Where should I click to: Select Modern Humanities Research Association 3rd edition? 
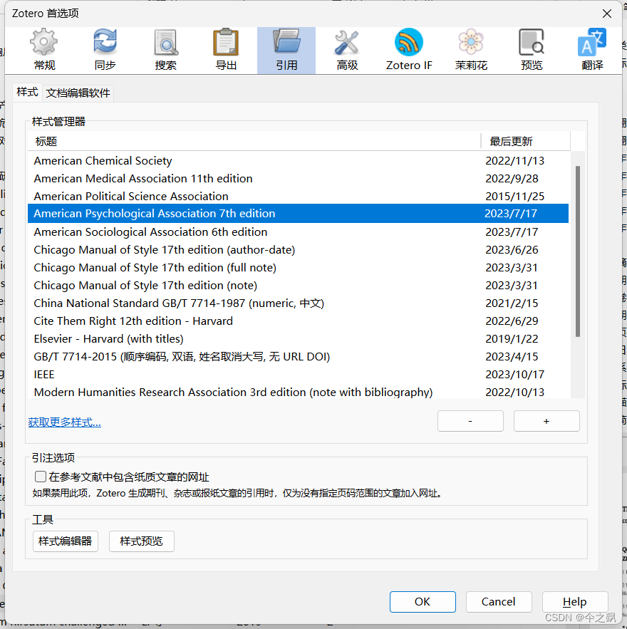click(298, 392)
